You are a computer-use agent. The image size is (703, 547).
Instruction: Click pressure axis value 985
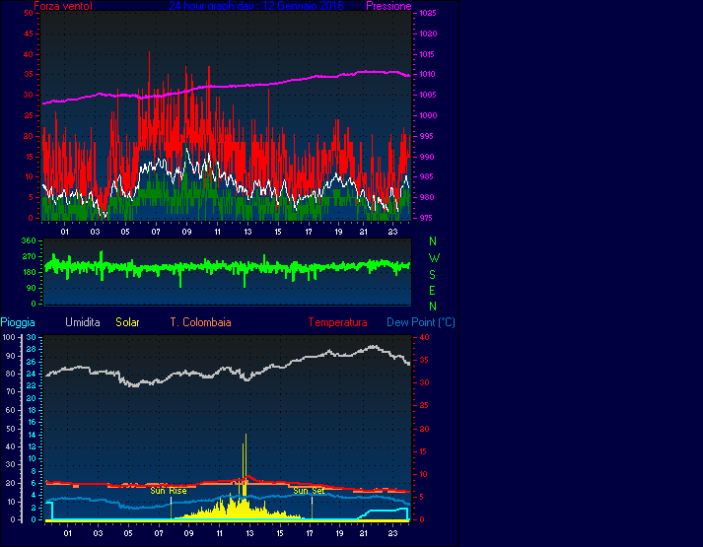click(426, 177)
